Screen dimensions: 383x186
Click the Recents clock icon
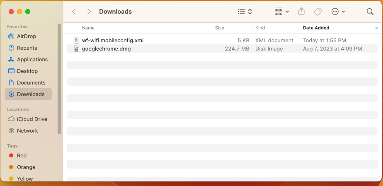pos(11,48)
